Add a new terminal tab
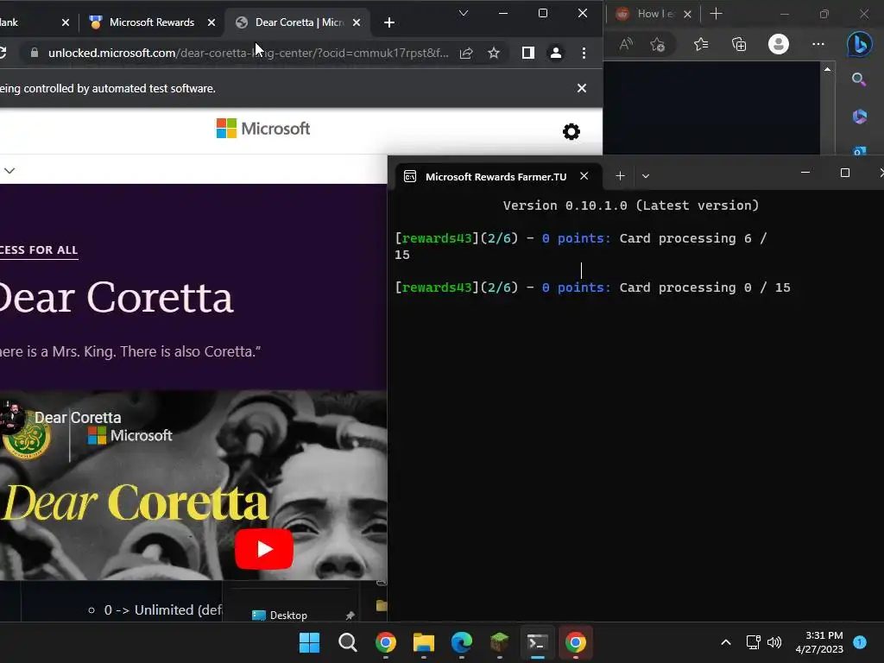884x663 pixels. (x=620, y=176)
